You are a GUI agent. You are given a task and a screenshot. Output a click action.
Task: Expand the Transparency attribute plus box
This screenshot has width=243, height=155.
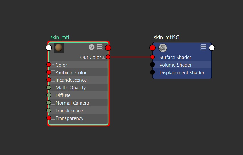point(53,118)
